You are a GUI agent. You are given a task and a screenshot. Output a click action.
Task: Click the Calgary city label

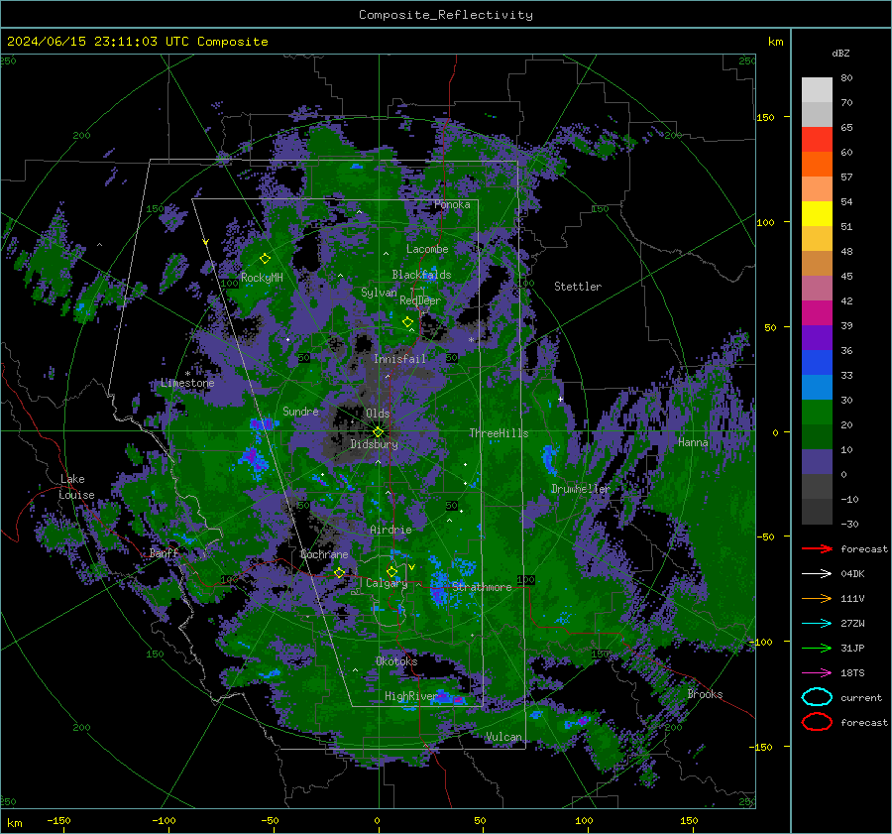click(387, 583)
